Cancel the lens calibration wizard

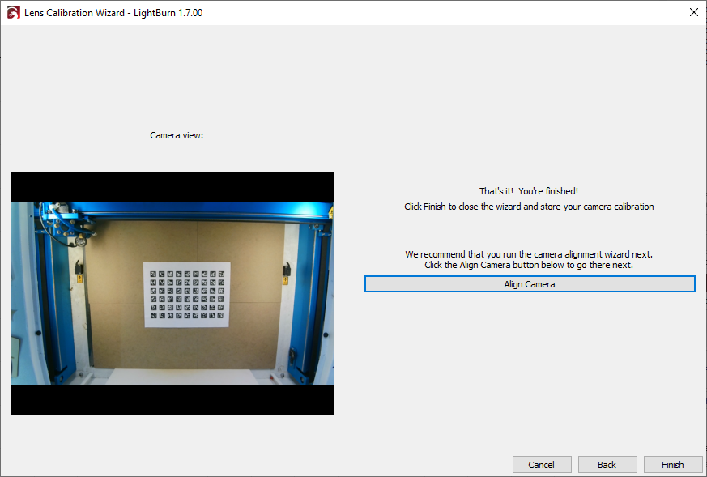[x=541, y=465]
